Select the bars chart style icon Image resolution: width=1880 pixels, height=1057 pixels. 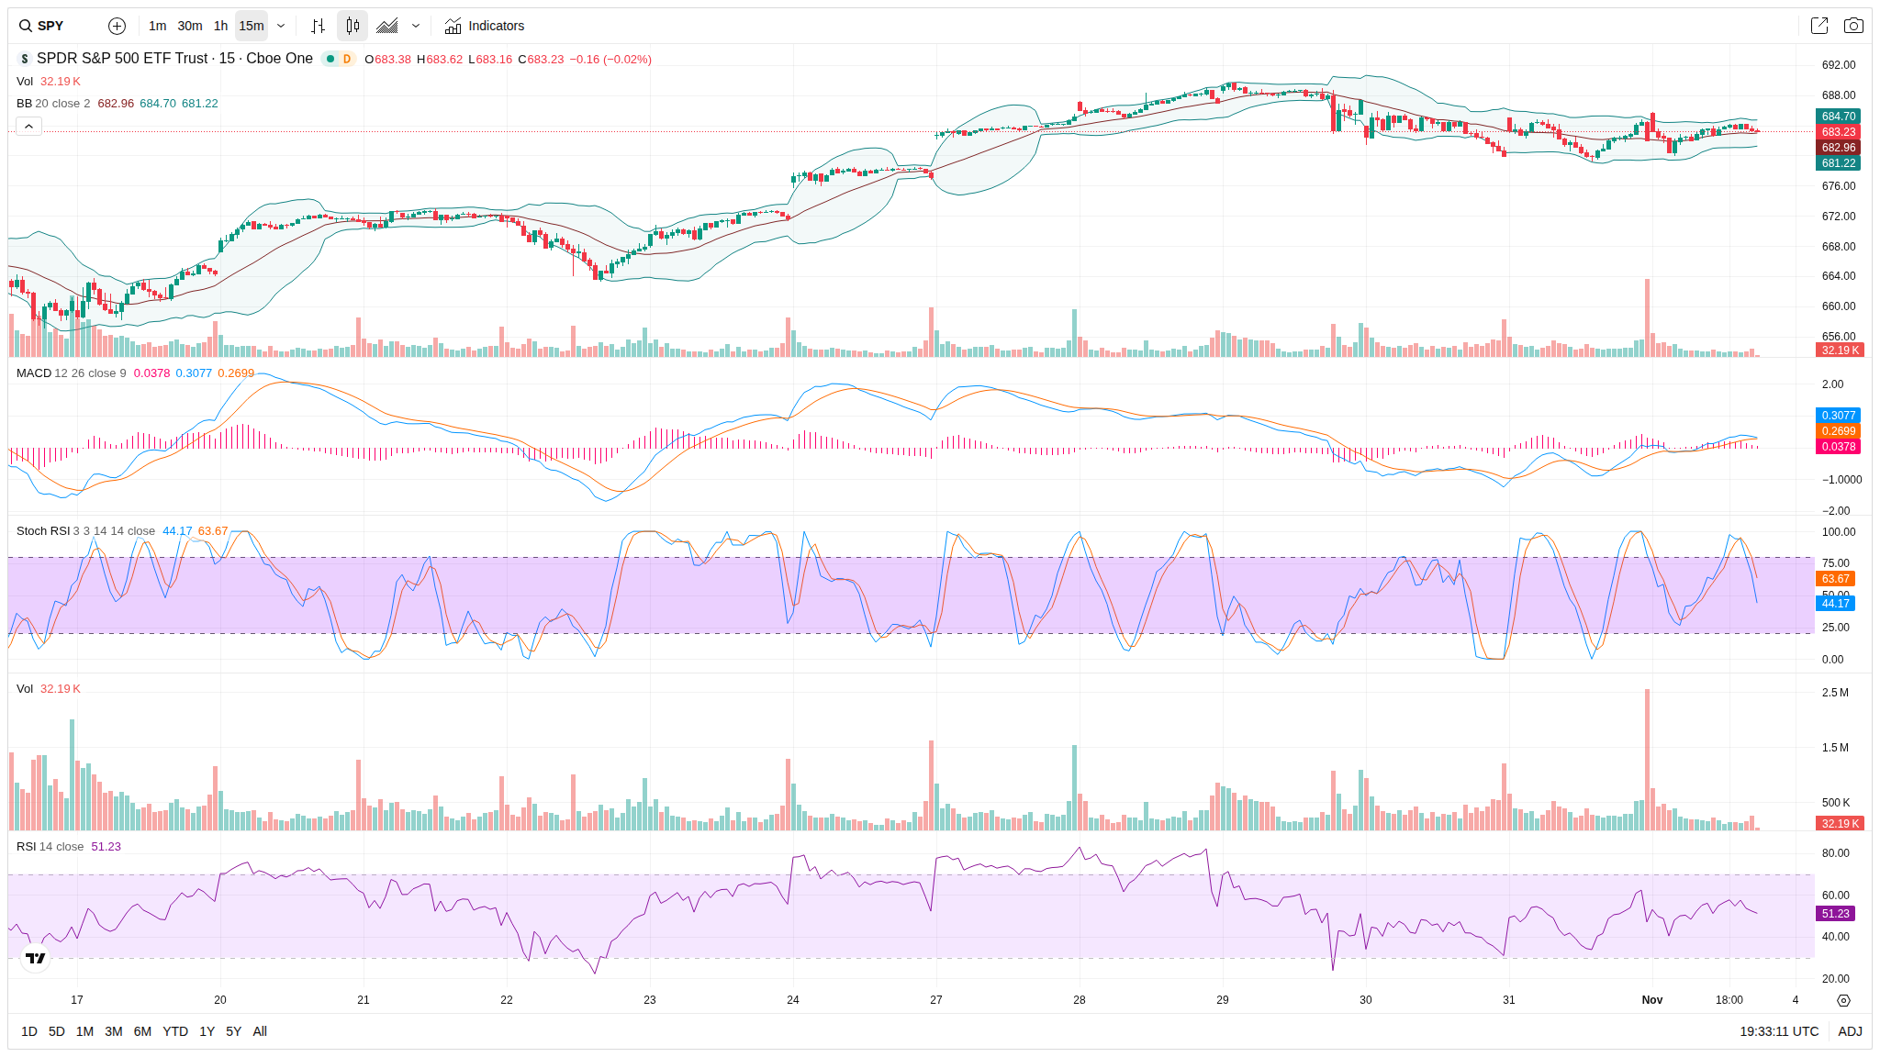[318, 26]
